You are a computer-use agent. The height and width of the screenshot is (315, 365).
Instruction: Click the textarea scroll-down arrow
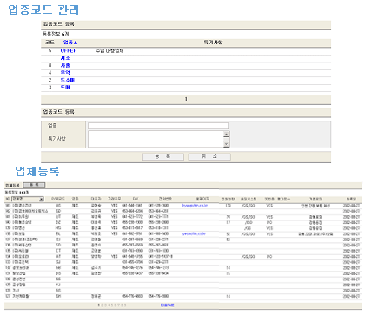pyautogui.click(x=227, y=144)
